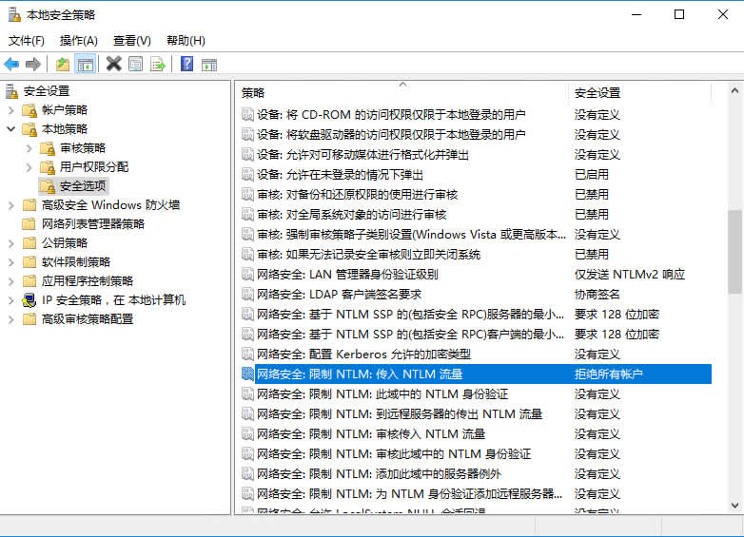This screenshot has width=744, height=537.
Task: Select 网络列表管理器策略 in the tree
Action: point(92,224)
